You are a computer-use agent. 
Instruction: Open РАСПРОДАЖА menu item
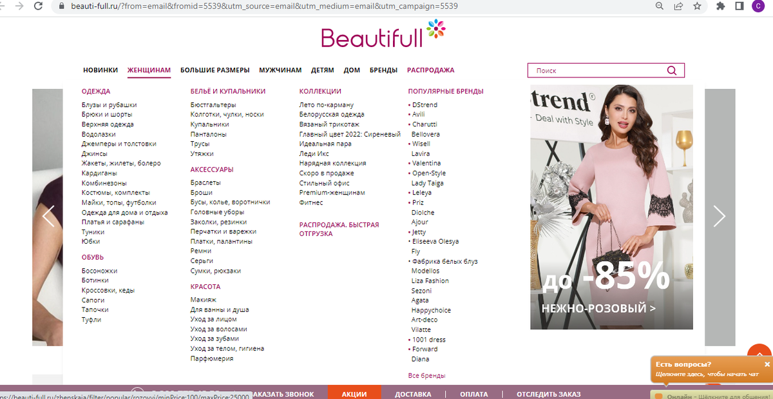point(430,70)
